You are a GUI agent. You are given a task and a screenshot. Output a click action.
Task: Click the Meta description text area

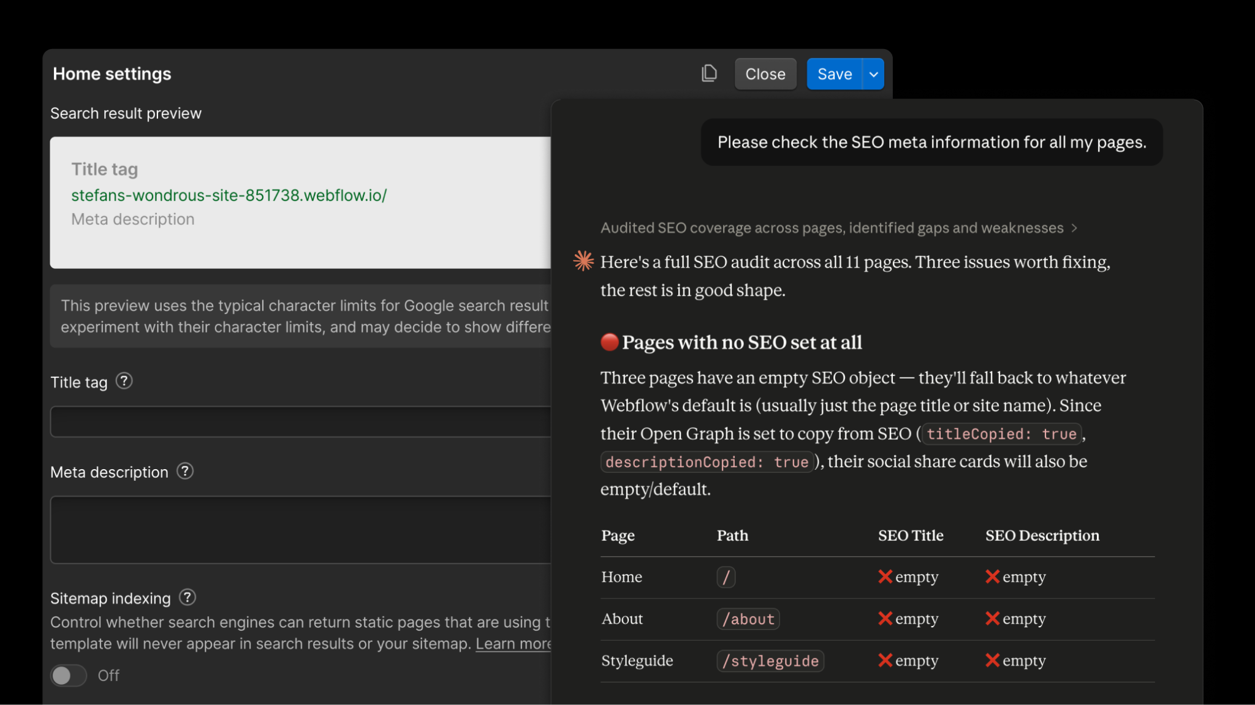(300, 529)
